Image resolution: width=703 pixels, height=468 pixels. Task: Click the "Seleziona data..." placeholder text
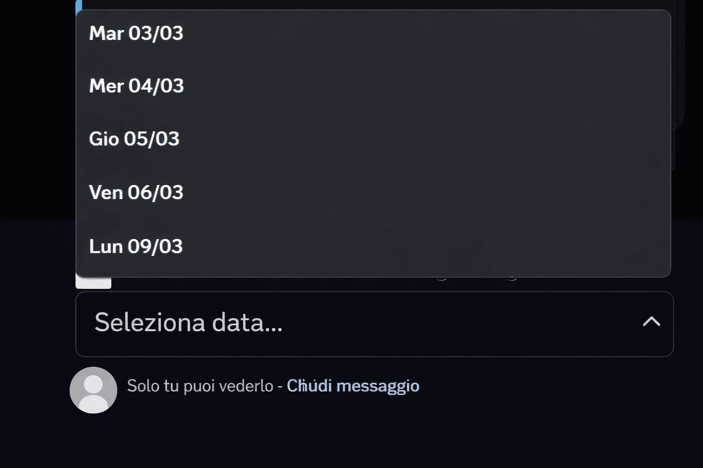pyautogui.click(x=189, y=323)
